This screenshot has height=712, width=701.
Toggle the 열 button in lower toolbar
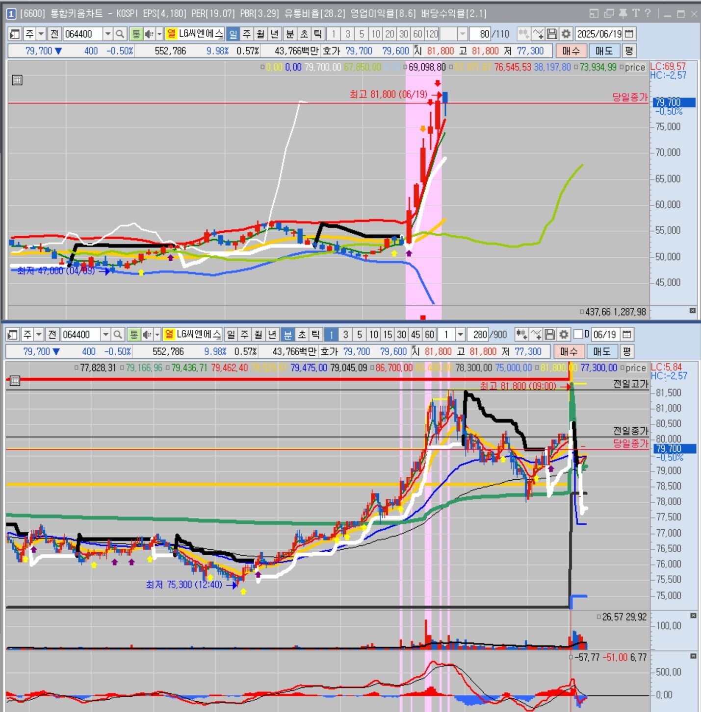[169, 335]
